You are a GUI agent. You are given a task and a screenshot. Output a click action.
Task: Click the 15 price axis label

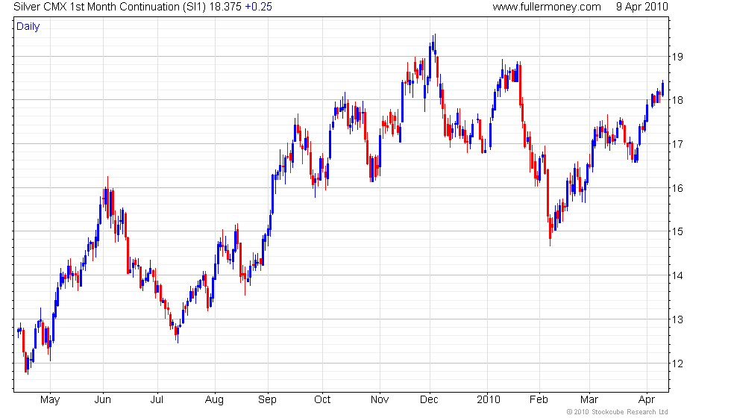point(677,232)
